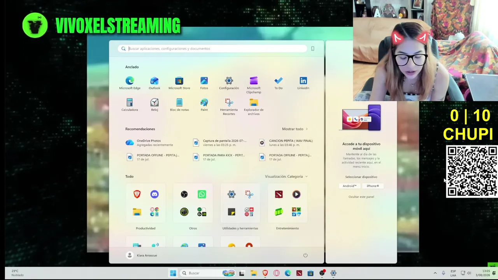Open pinned Herramienta Recortes
The height and width of the screenshot is (280, 498).
coord(229,107)
